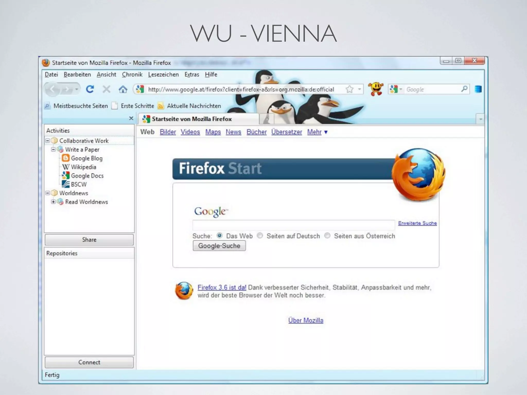527x395 pixels.
Task: Click the BSCW icon in tree
Action: click(66, 184)
